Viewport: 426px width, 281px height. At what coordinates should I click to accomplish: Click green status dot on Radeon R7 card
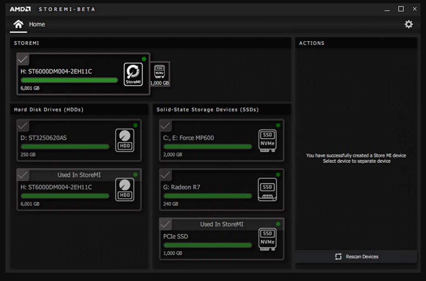(x=278, y=175)
